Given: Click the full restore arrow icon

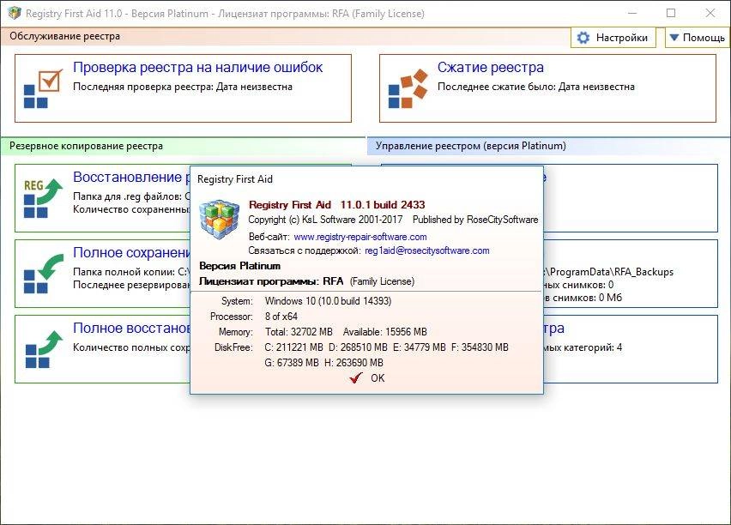Looking at the screenshot, I should tap(43, 349).
